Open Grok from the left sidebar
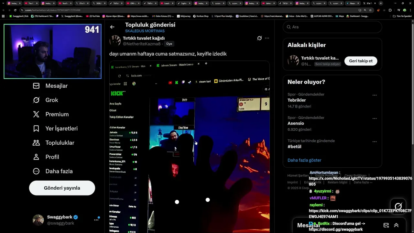Image resolution: width=414 pixels, height=233 pixels. point(45,100)
